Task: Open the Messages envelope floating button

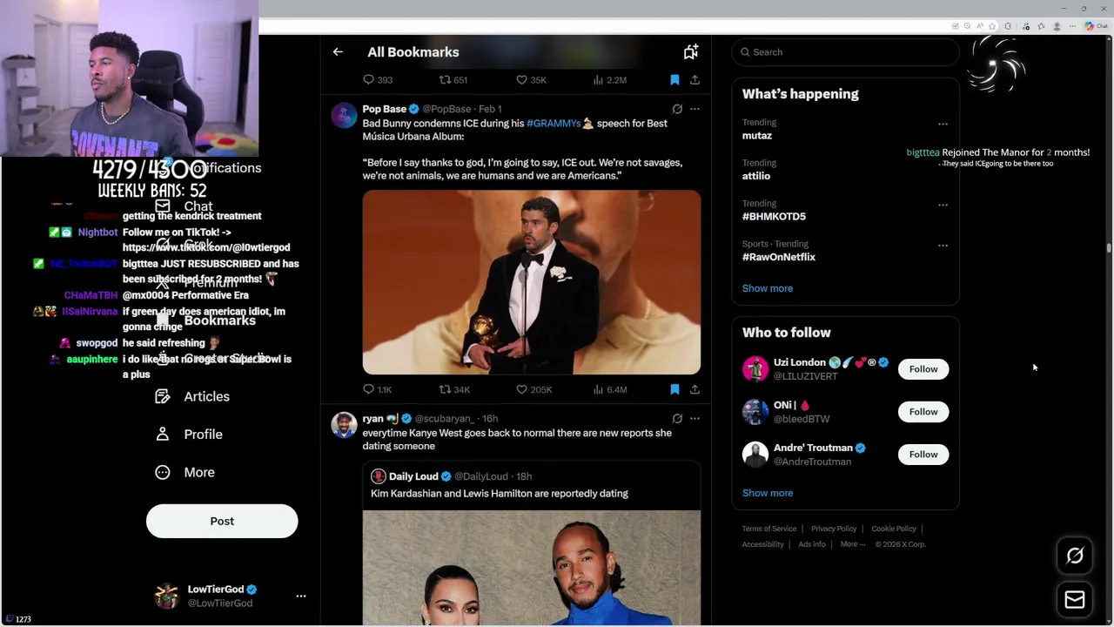Action: [x=1075, y=599]
